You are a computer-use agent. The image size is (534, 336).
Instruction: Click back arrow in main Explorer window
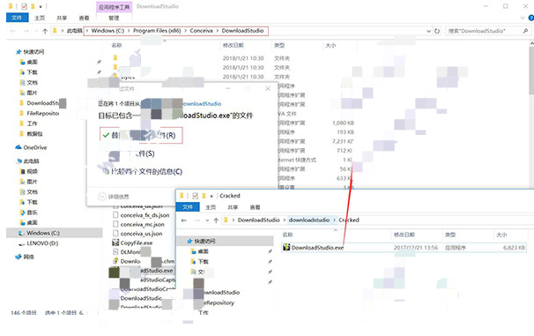[13, 31]
